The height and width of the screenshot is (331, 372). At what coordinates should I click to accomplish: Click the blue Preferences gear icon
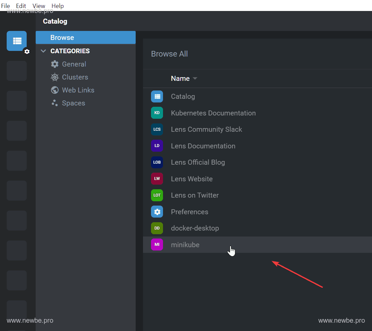tap(157, 212)
